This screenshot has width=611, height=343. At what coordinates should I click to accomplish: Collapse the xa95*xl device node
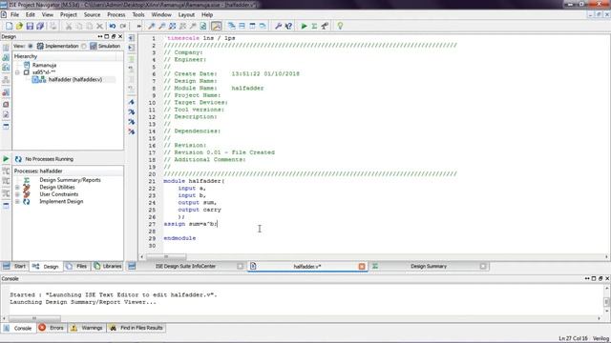click(x=17, y=72)
